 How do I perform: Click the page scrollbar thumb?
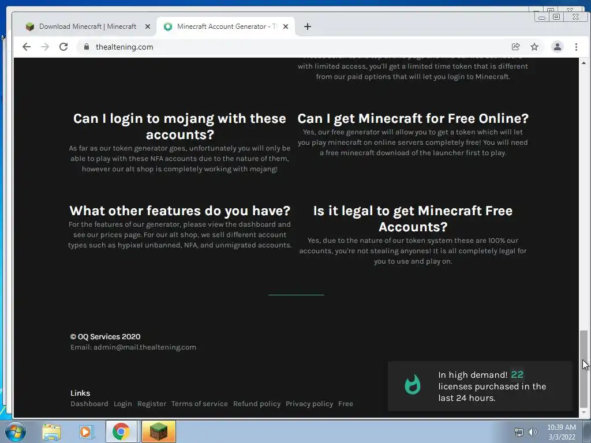[x=583, y=369]
